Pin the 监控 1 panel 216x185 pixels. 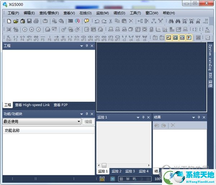pyautogui.click(x=143, y=117)
